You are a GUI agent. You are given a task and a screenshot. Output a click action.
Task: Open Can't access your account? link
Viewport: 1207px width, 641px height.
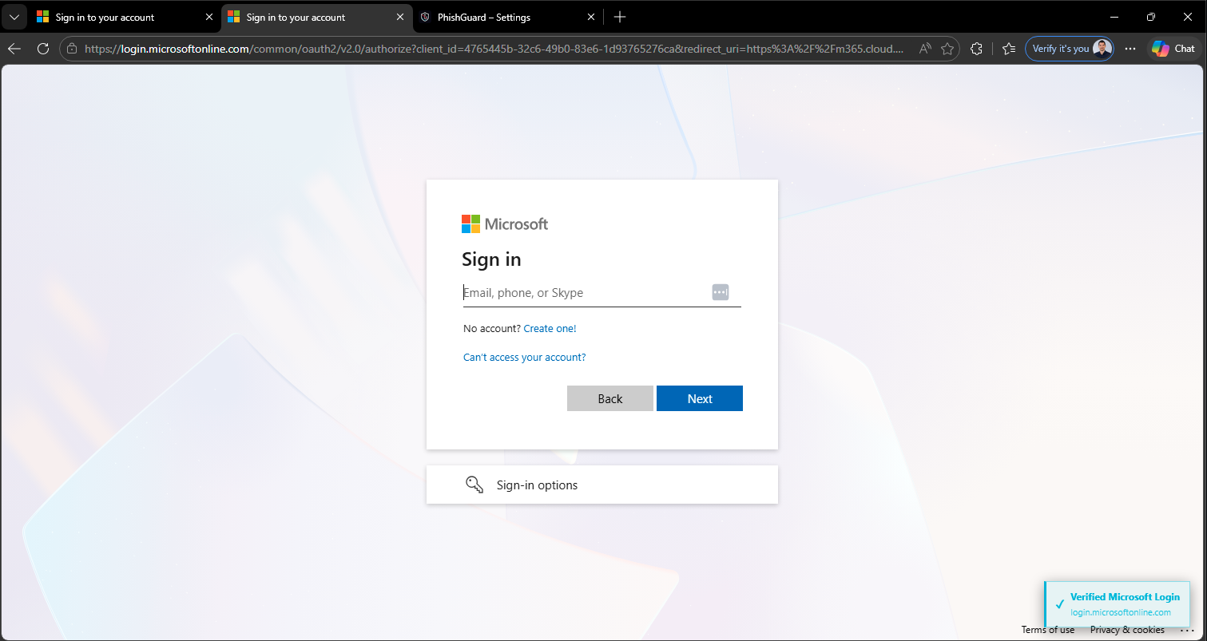525,357
